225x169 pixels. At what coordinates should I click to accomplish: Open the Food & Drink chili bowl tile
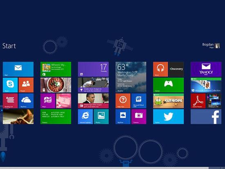coord(56,85)
